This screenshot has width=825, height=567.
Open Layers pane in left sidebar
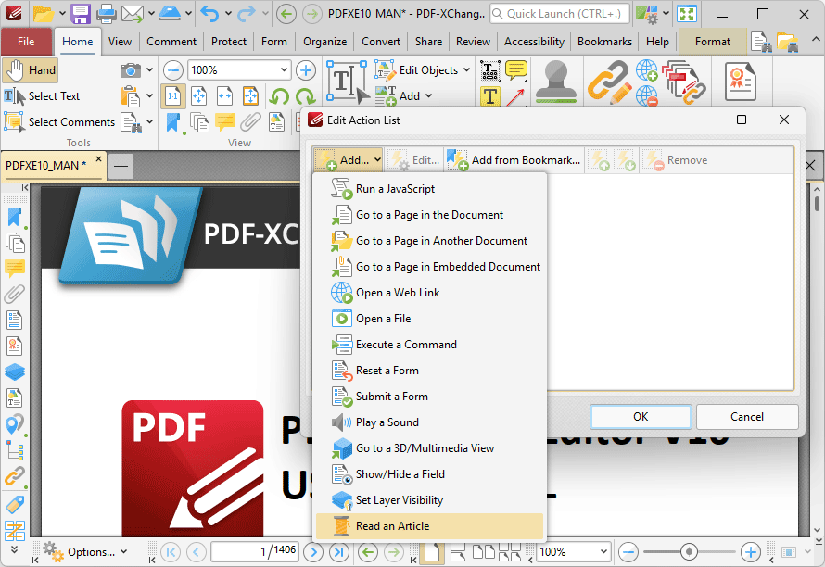click(15, 372)
